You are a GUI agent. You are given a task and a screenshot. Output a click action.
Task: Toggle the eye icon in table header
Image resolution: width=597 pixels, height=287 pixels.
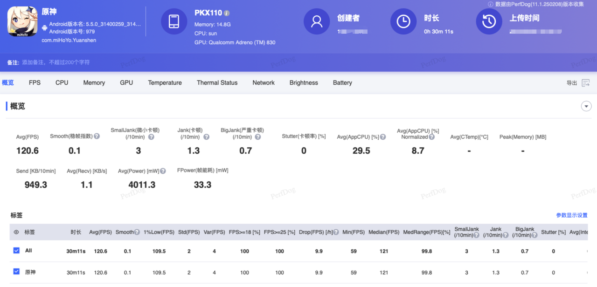click(x=16, y=232)
